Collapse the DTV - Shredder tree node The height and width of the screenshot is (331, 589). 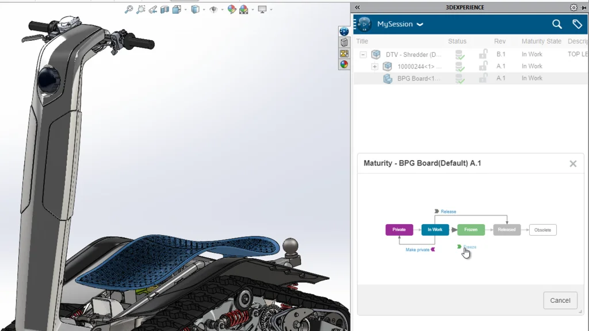coord(363,55)
